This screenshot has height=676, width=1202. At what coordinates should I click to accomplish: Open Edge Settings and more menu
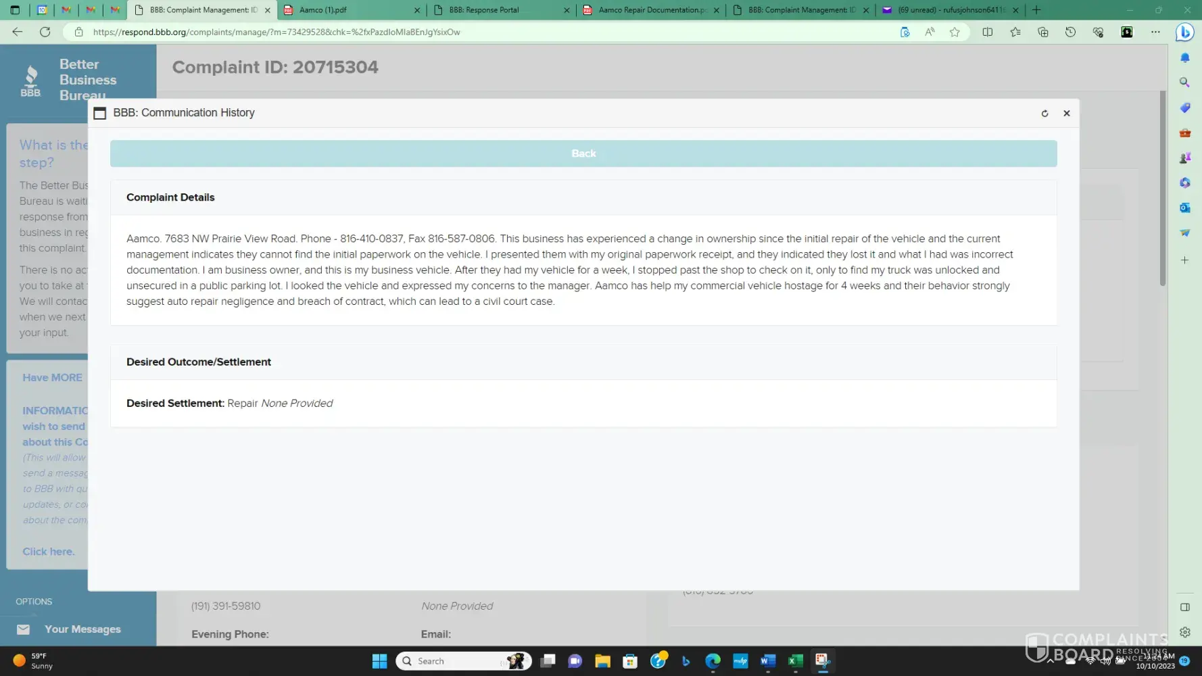tap(1155, 32)
